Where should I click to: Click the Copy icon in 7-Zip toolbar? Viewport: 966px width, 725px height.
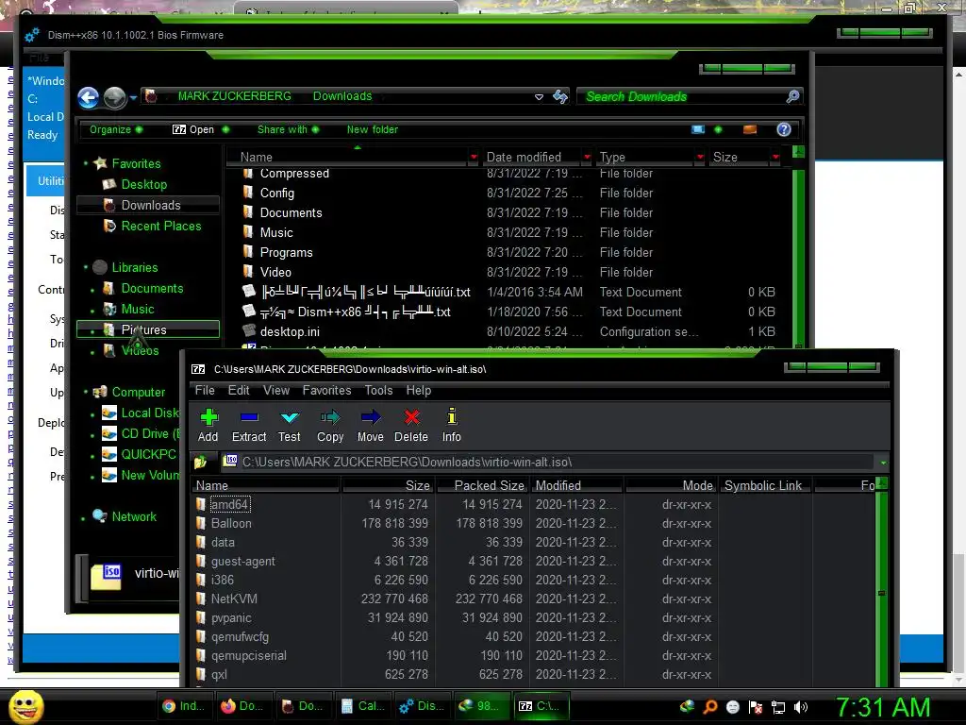click(330, 425)
